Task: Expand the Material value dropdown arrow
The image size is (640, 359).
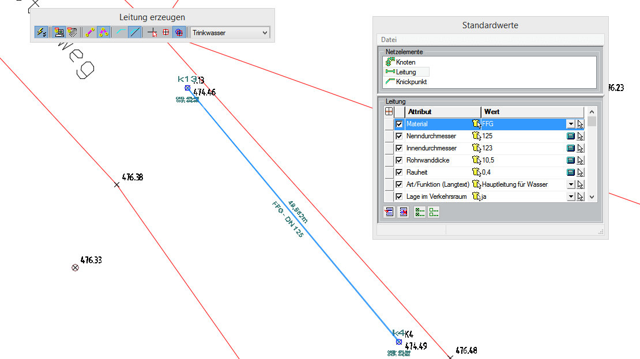Action: point(570,124)
